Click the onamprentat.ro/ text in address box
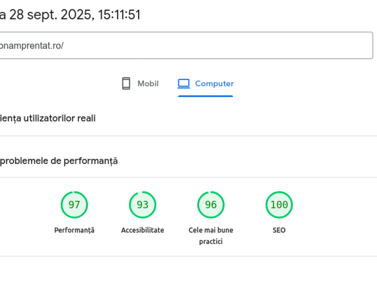 (31, 46)
